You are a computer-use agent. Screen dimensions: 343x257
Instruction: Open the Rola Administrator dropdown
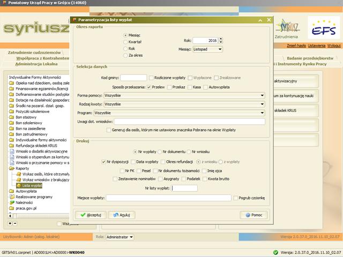pos(120,237)
